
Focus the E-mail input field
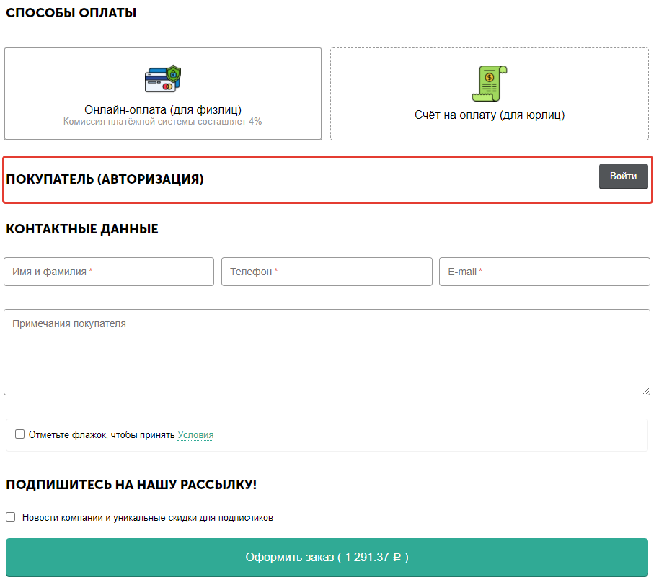click(x=544, y=272)
